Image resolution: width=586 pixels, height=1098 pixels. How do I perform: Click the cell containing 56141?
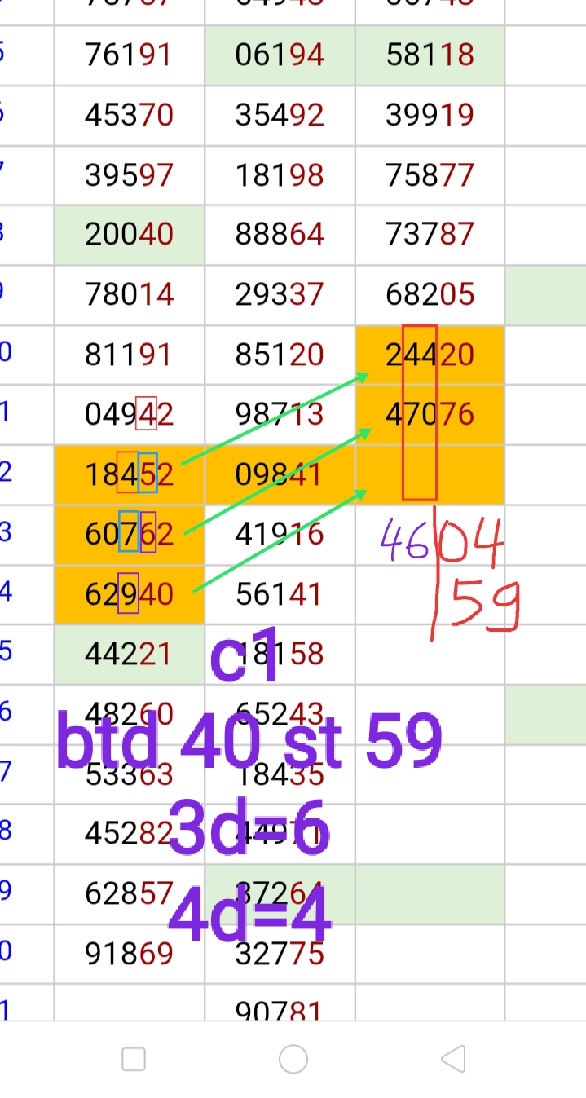click(x=280, y=594)
